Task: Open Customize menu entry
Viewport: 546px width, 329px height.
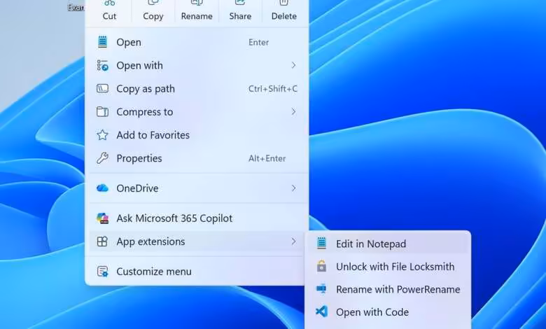Action: click(197, 272)
